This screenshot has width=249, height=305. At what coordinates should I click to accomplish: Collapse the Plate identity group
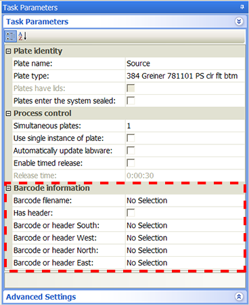8,52
